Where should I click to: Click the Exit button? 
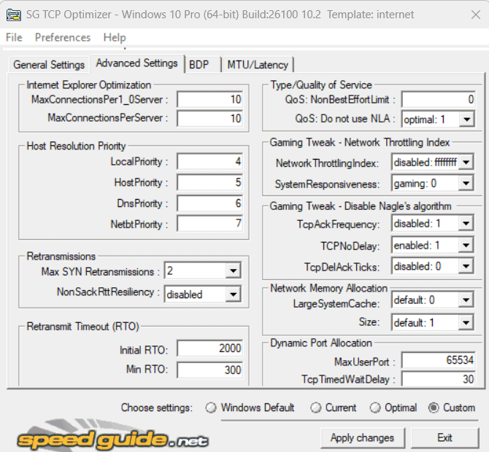(x=444, y=437)
